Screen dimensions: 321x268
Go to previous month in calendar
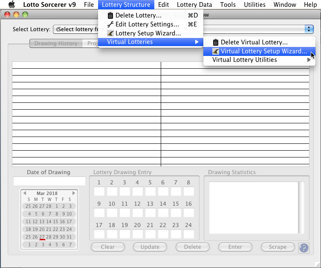(25, 193)
